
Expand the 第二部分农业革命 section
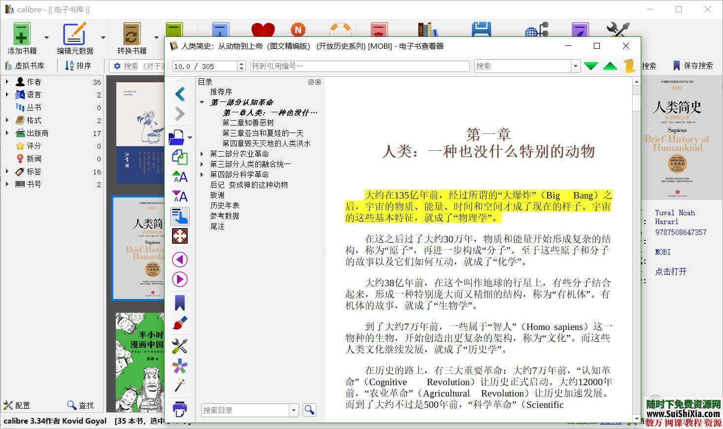click(202, 154)
